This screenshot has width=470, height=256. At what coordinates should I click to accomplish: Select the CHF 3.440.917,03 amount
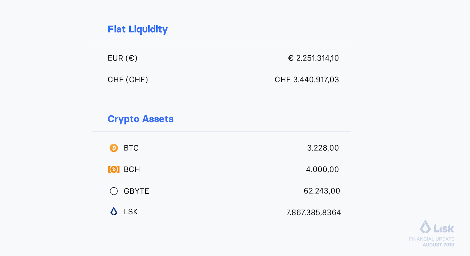click(307, 80)
